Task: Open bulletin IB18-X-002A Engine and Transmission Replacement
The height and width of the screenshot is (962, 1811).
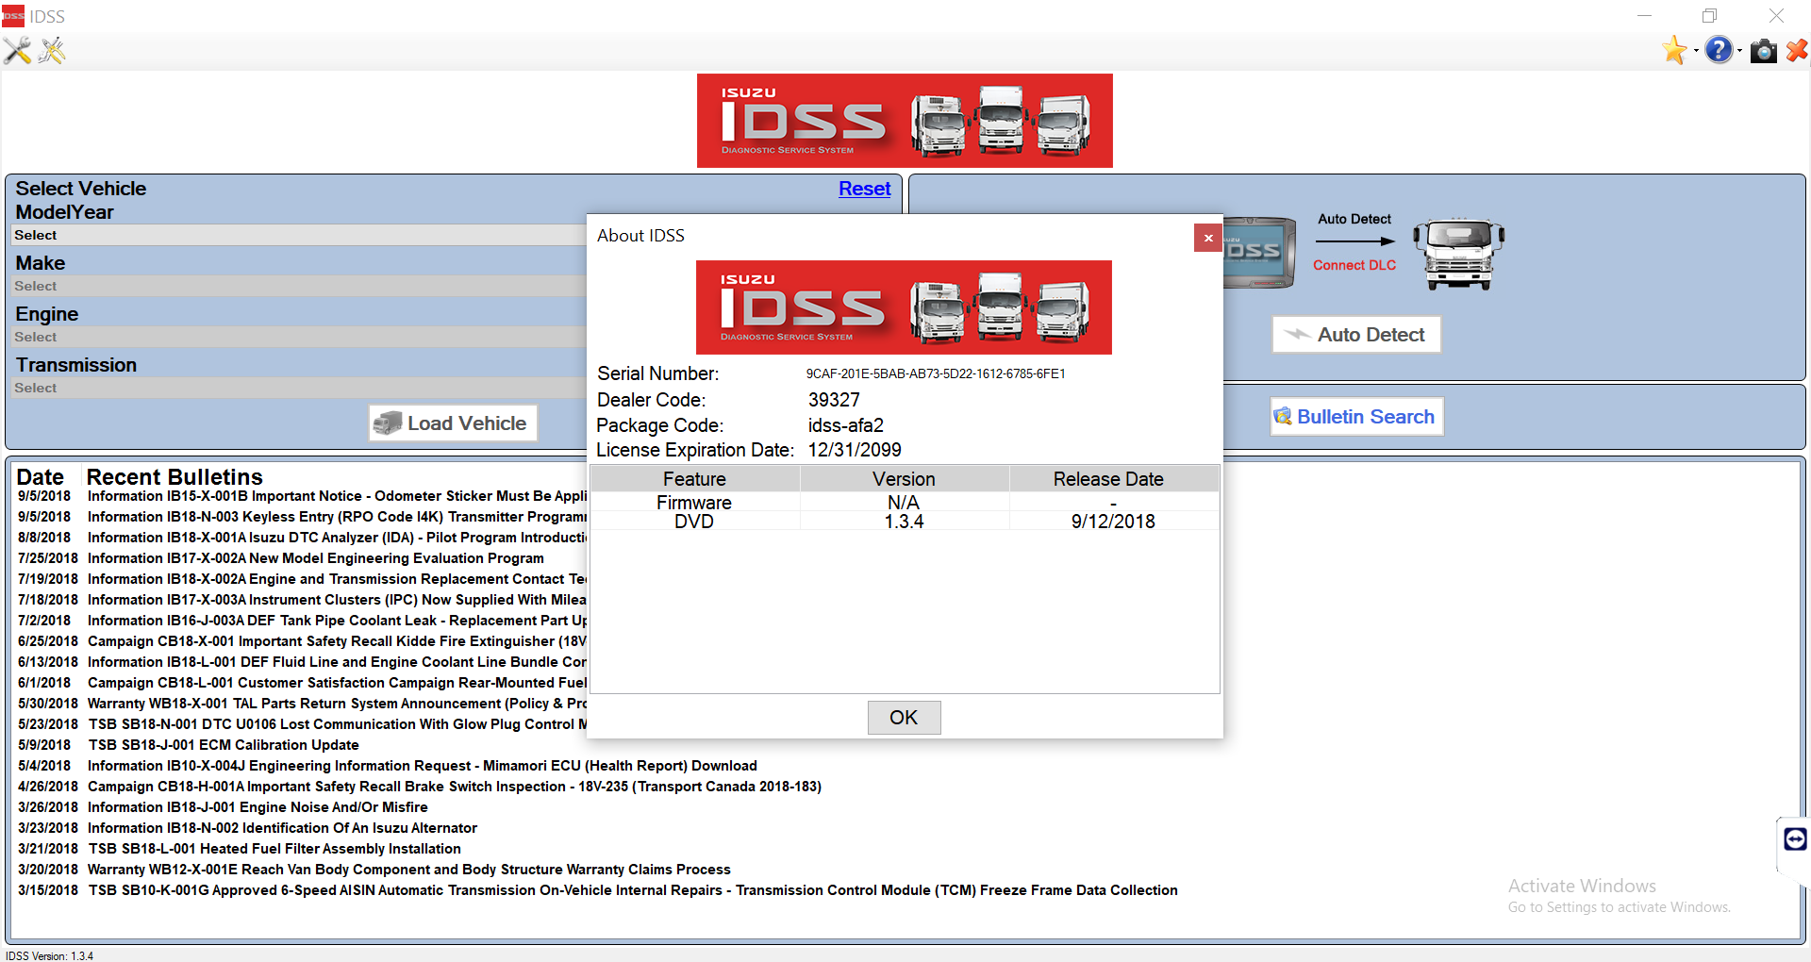Action: 337,579
